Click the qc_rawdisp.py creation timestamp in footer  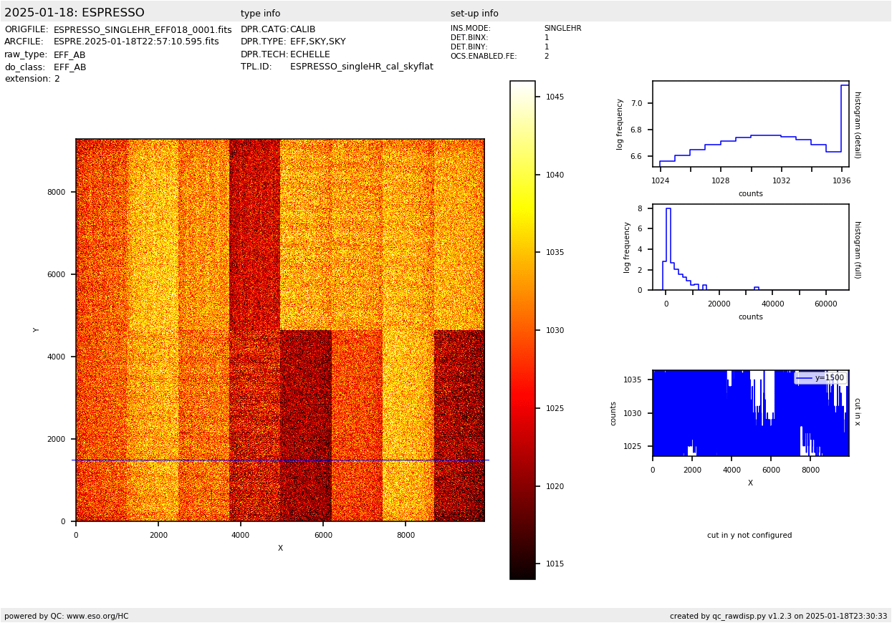tap(778, 617)
